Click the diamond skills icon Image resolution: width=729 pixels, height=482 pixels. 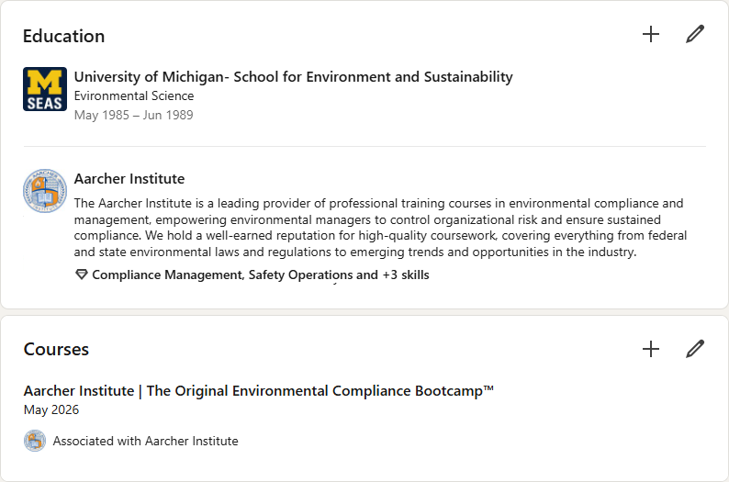click(x=81, y=275)
